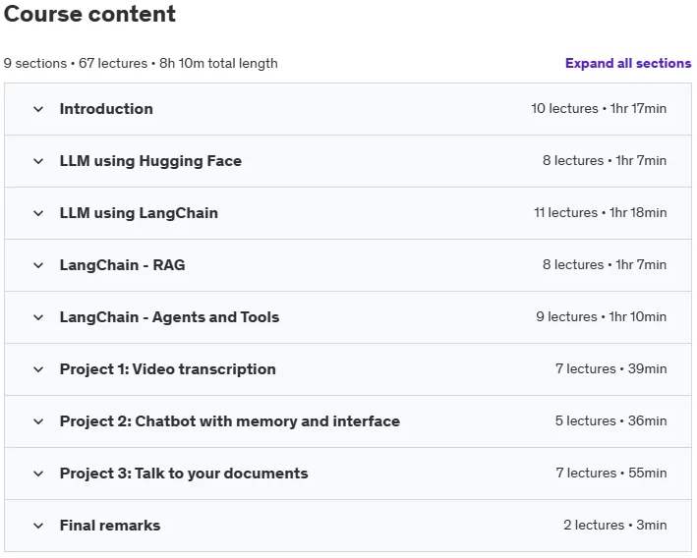Click the chevron beside Project 2: Chatbot

38,421
